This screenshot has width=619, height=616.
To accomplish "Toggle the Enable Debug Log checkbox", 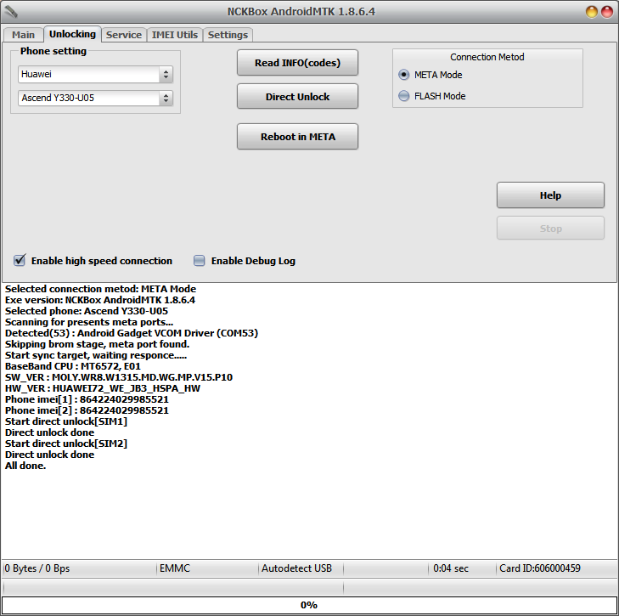I will (200, 261).
